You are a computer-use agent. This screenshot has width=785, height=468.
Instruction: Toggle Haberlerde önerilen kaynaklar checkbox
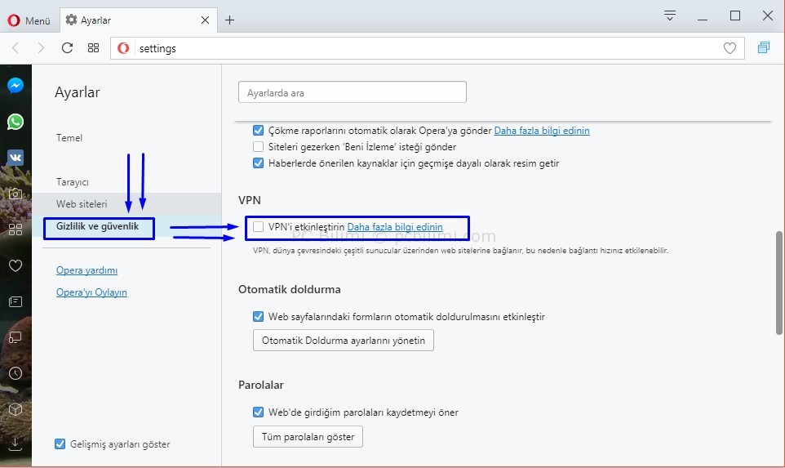pos(259,163)
